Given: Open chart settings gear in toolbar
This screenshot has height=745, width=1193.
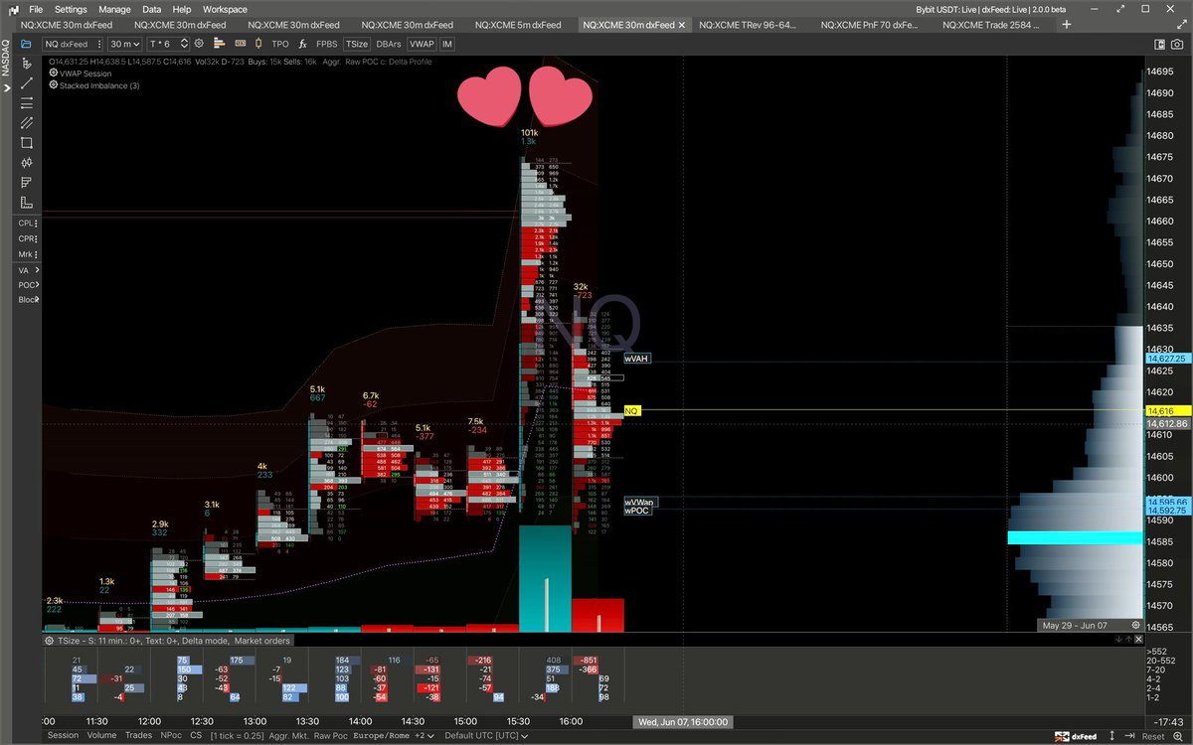Looking at the screenshot, I should tap(199, 44).
